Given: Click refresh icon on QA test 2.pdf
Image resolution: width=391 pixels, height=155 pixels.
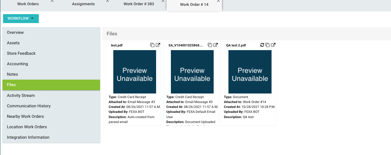Looking at the screenshot, I should pyautogui.click(x=262, y=45).
